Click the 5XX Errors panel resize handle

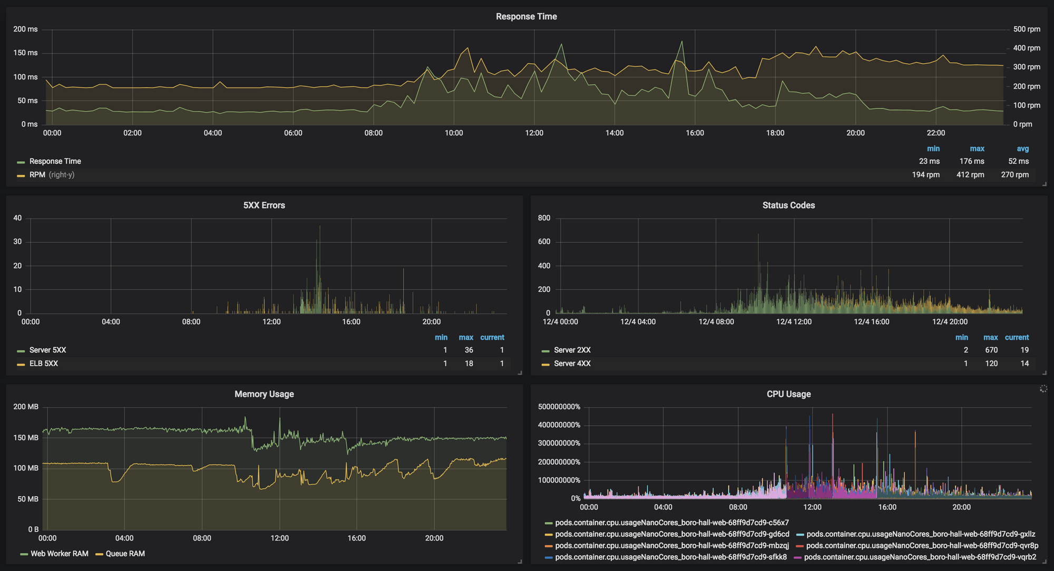pos(520,373)
